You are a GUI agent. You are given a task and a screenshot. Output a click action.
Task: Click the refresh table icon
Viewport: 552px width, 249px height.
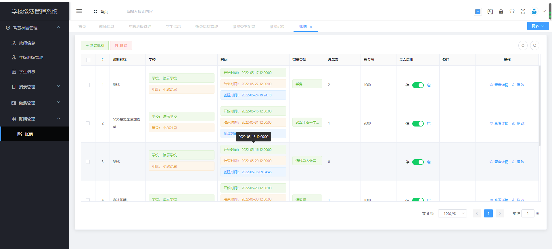pos(523,46)
